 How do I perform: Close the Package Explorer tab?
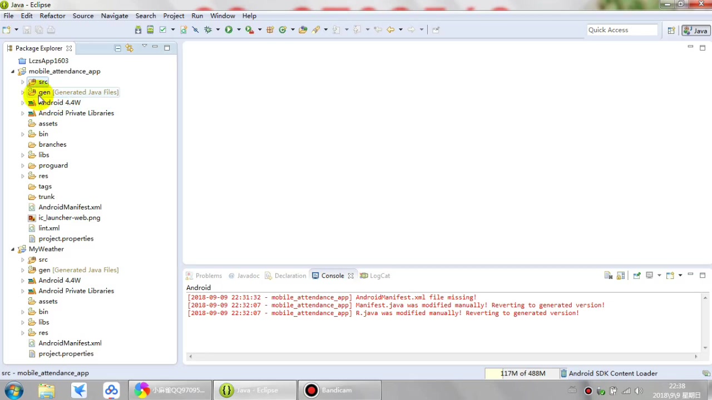pyautogui.click(x=69, y=48)
